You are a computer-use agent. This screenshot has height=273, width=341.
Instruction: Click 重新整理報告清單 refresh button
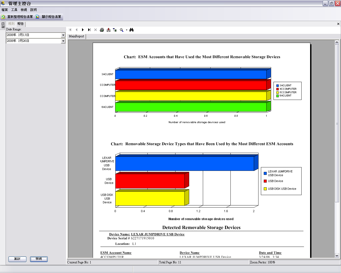(x=18, y=17)
